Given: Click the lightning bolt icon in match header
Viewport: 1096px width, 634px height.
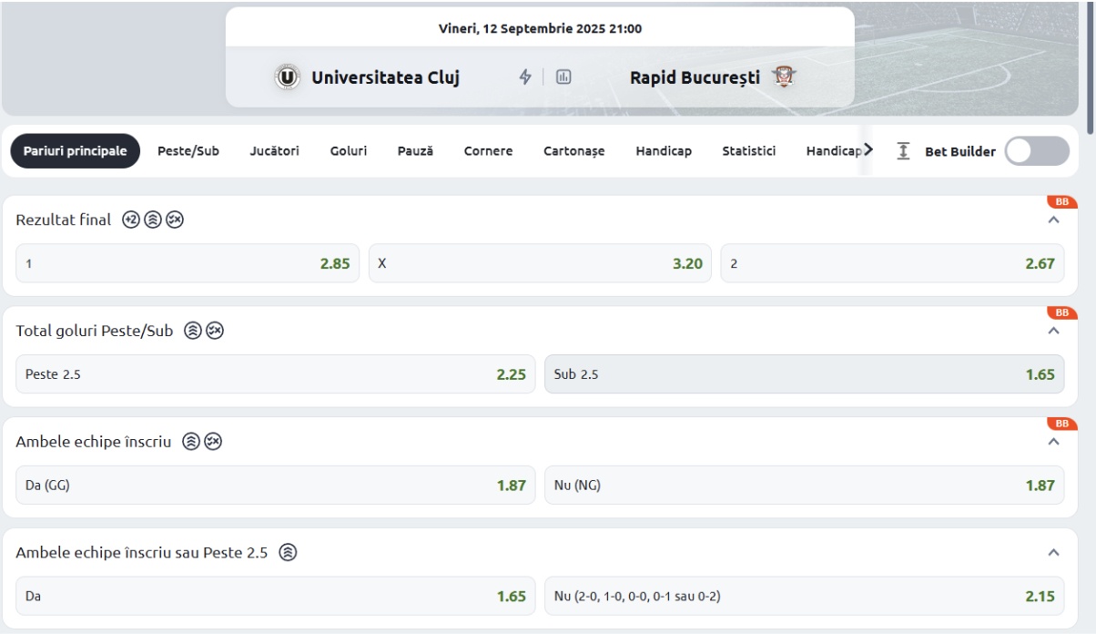Looking at the screenshot, I should pos(525,77).
